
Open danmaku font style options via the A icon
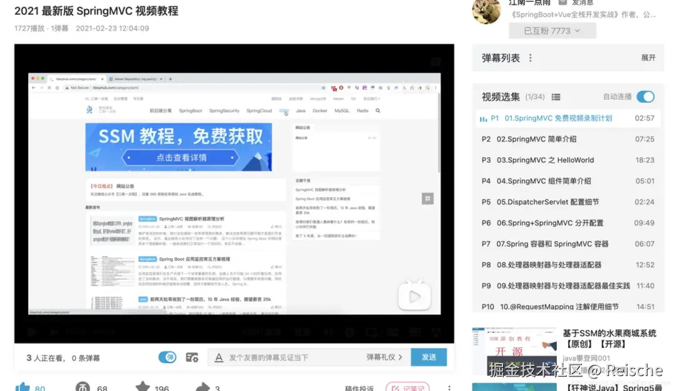219,357
